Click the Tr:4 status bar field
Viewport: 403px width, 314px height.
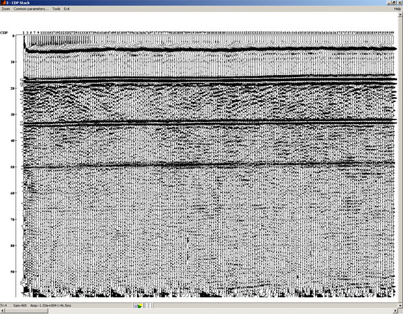pyautogui.click(x=3, y=305)
